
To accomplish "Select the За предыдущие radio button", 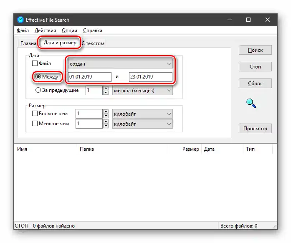I will tap(38, 90).
